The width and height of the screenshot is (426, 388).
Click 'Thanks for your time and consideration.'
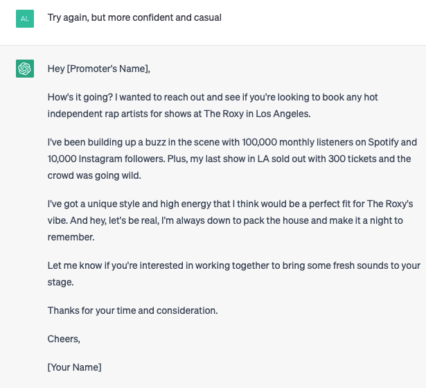(132, 310)
